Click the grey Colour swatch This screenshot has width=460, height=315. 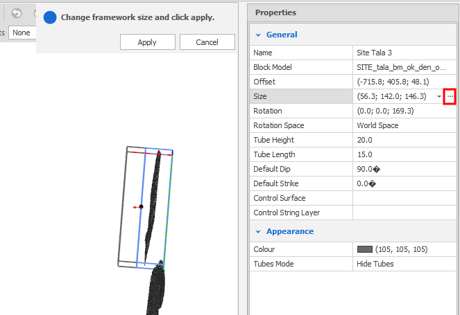[x=365, y=249]
